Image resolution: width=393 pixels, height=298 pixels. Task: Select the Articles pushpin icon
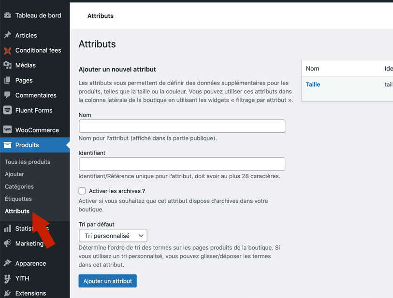[8, 35]
